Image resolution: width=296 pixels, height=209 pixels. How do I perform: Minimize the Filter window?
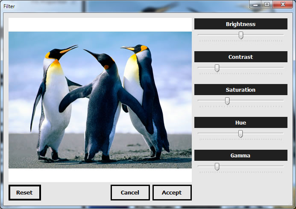coord(255,5)
